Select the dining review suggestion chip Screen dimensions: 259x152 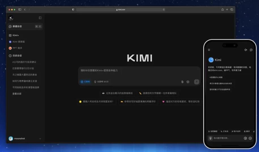coord(138,102)
